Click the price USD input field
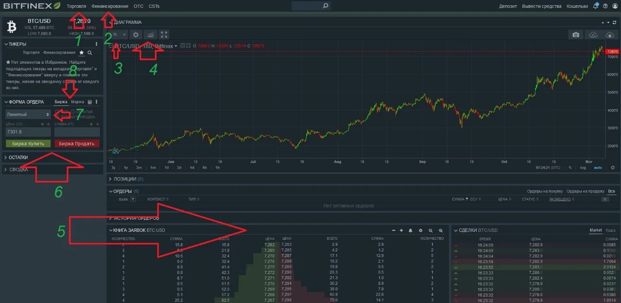Image resolution: width=621 pixels, height=303 pixels. click(28, 132)
